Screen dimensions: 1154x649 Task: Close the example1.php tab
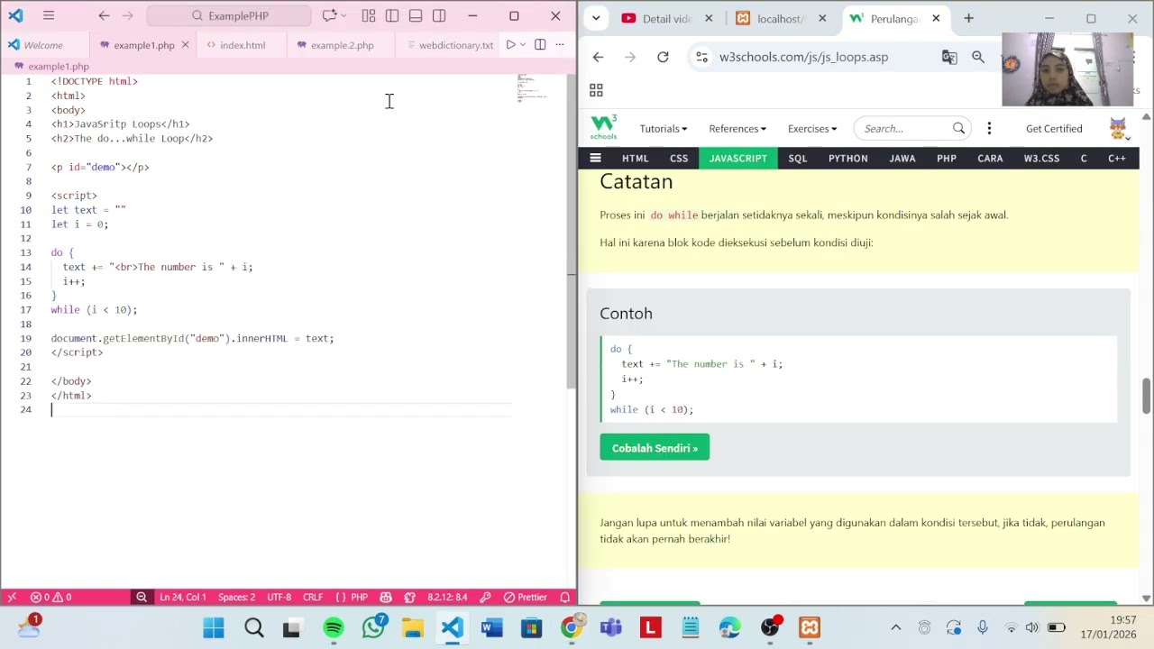coord(185,45)
